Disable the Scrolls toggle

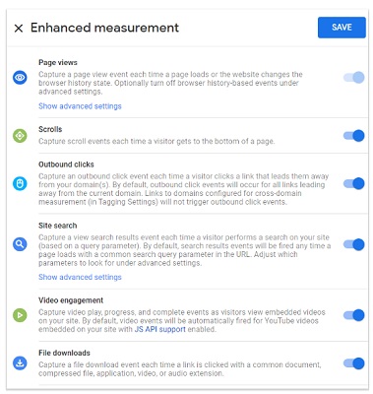(x=353, y=135)
